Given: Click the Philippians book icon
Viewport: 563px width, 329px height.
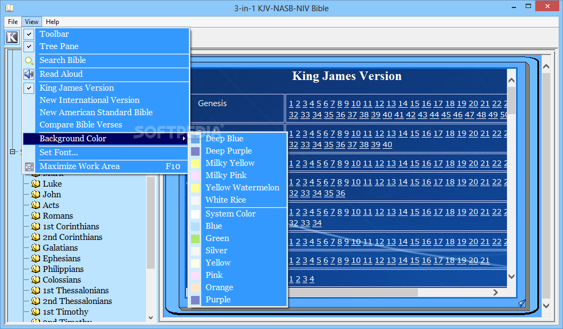Looking at the screenshot, I should [x=36, y=269].
